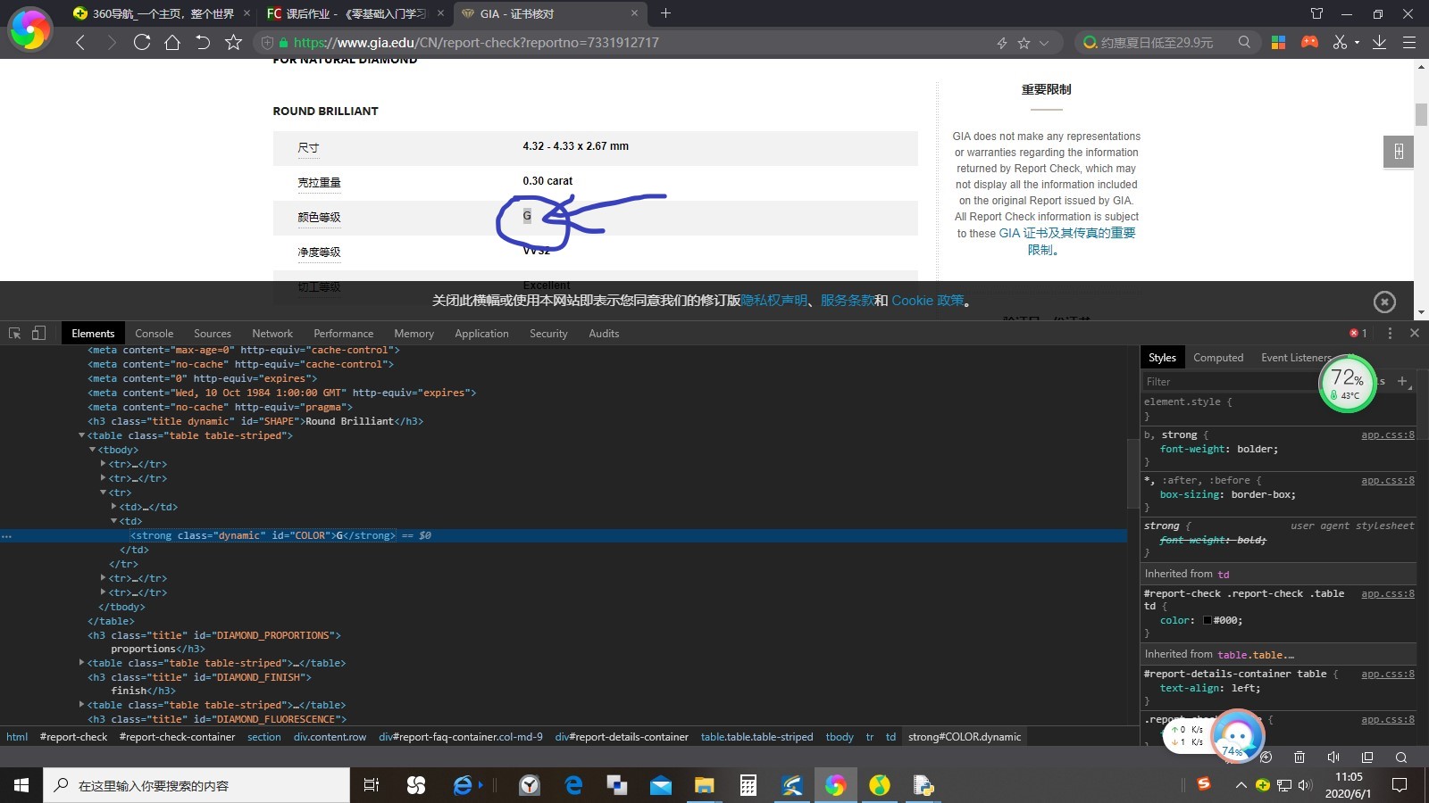Open the Application tab

[x=481, y=333]
